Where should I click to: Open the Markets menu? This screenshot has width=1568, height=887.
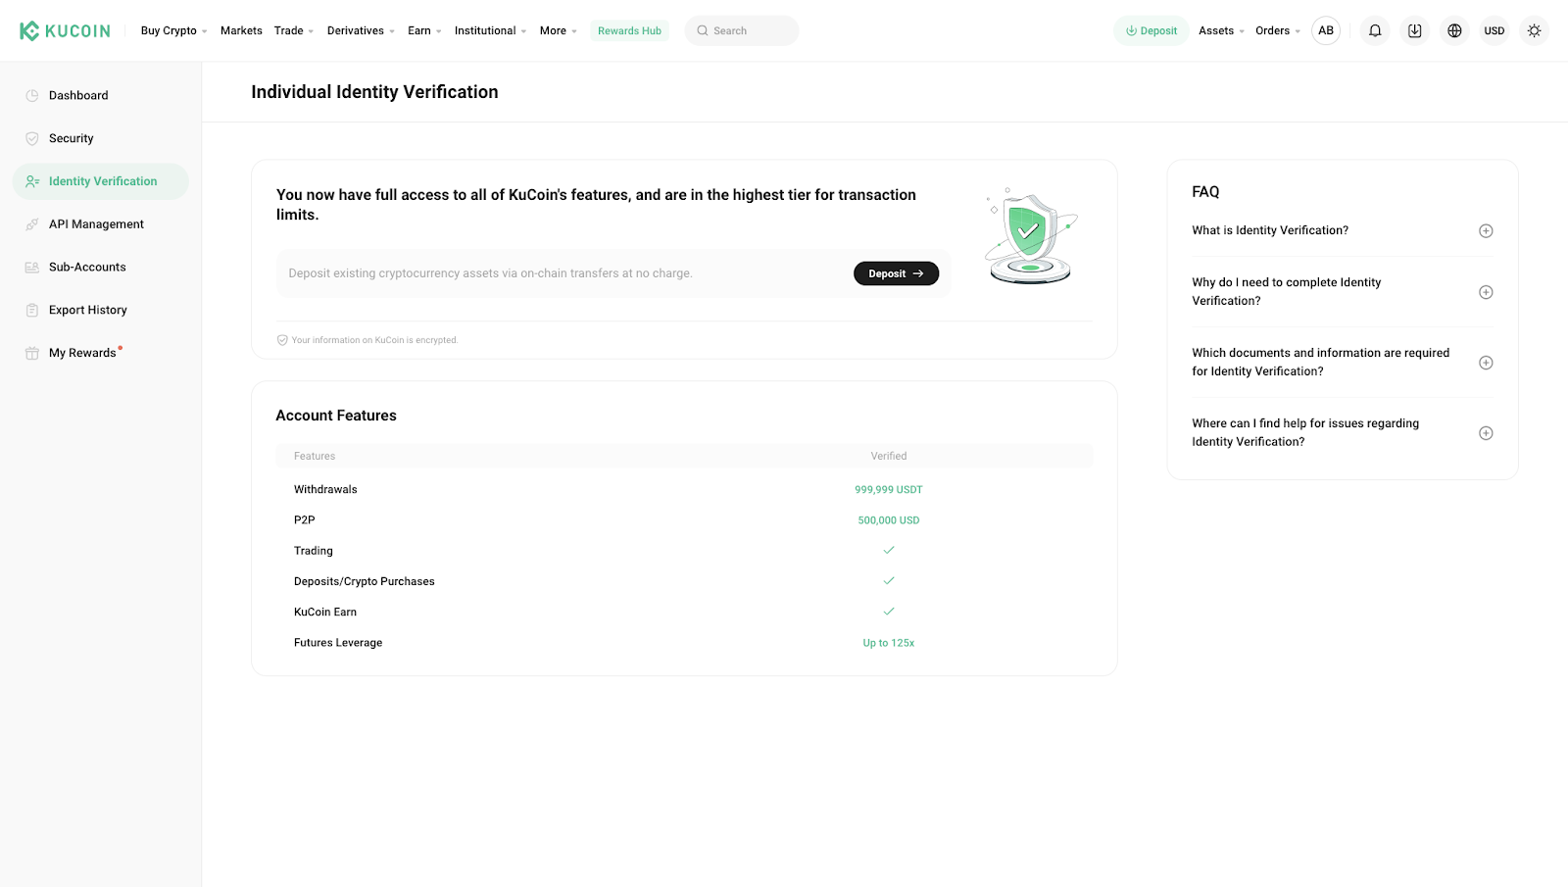click(241, 30)
